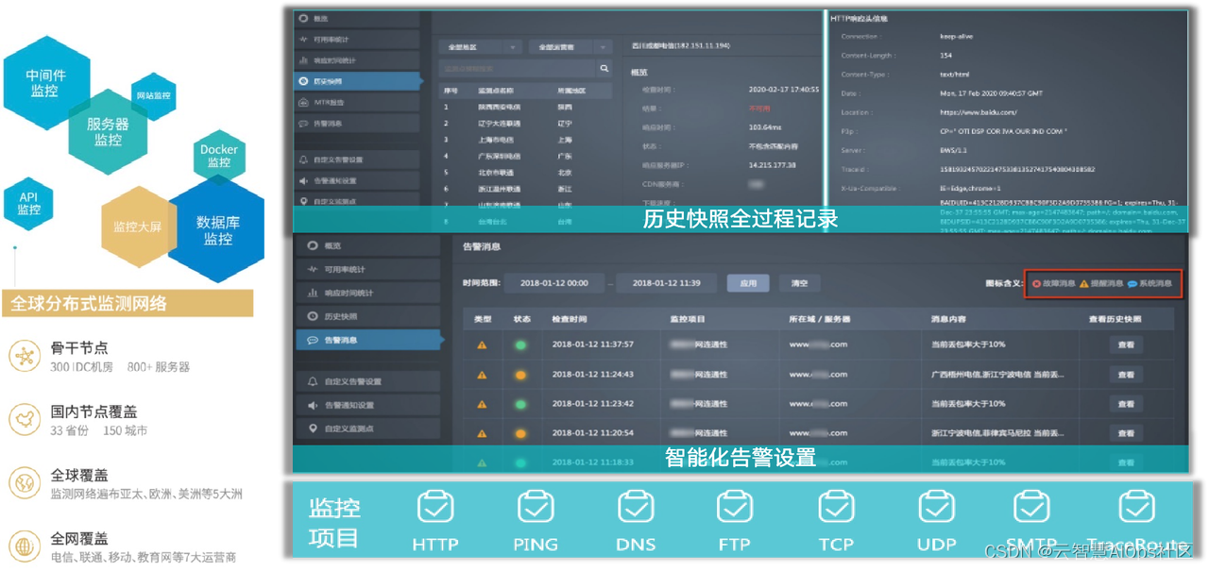Select the TraceRoute monitoring item icon

(x=1136, y=508)
